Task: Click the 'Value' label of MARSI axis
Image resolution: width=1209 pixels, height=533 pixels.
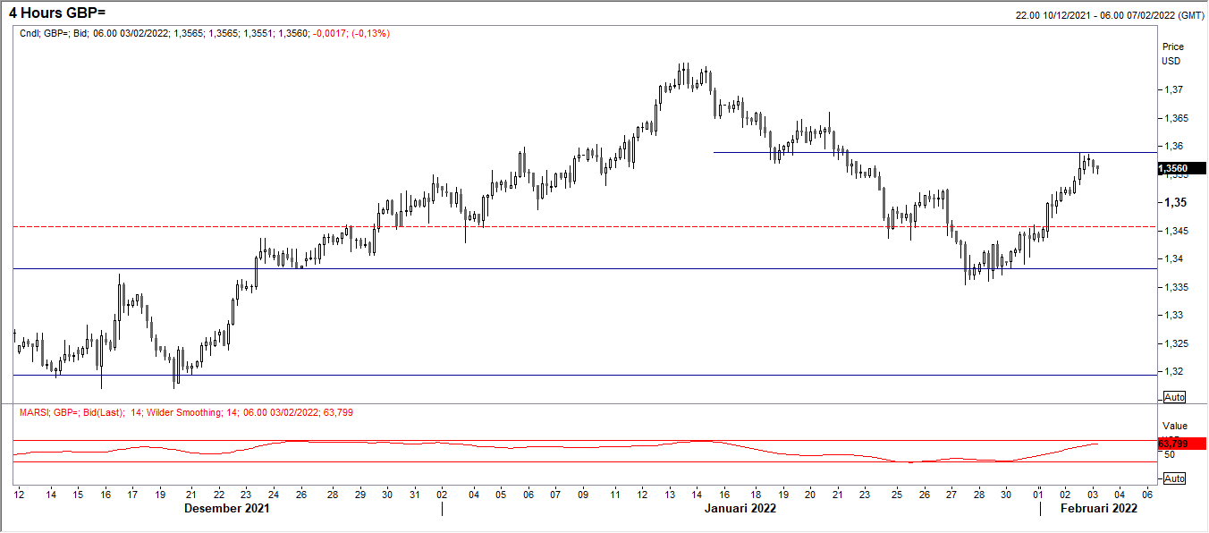Action: pyautogui.click(x=1174, y=426)
